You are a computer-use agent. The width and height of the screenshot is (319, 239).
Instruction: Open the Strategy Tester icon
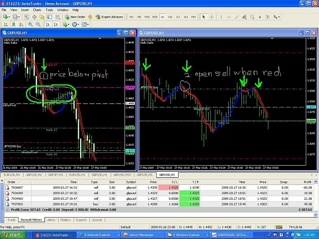tap(58, 17)
